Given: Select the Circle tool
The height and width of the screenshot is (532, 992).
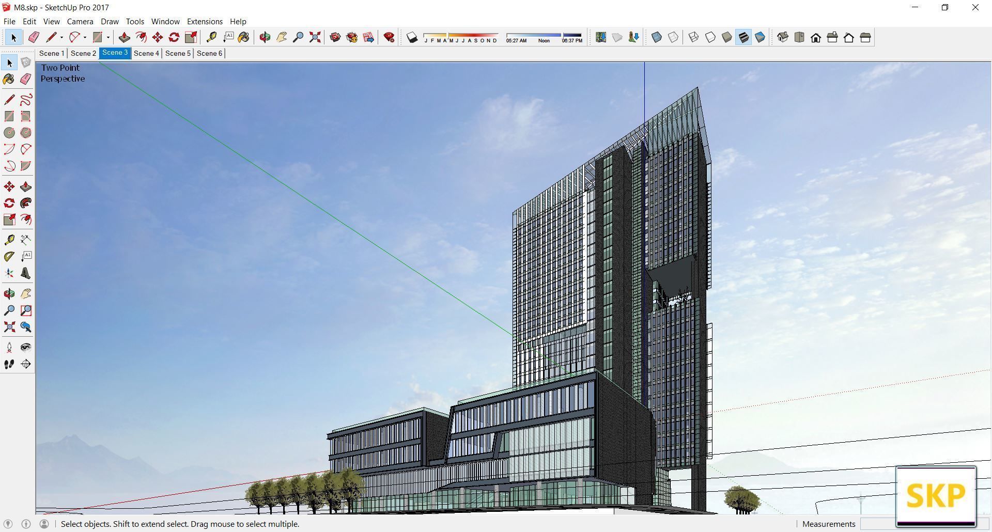Looking at the screenshot, I should pos(9,133).
